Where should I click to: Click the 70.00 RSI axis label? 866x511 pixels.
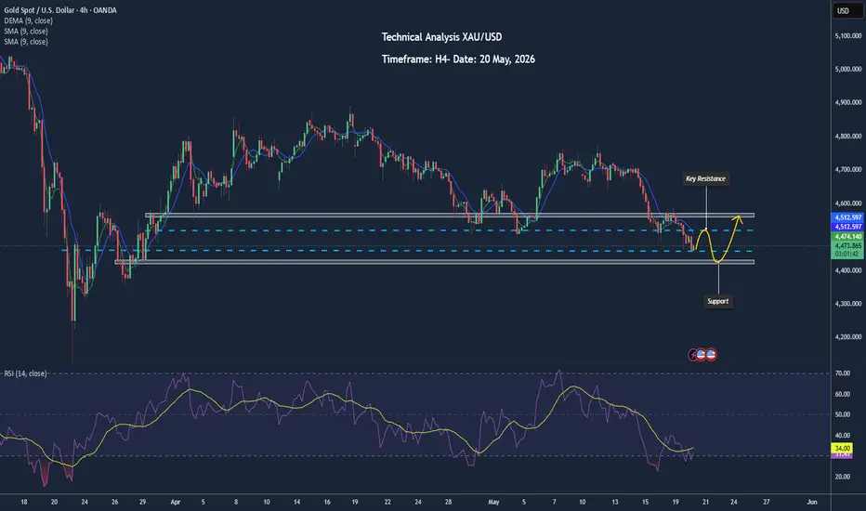(x=842, y=373)
